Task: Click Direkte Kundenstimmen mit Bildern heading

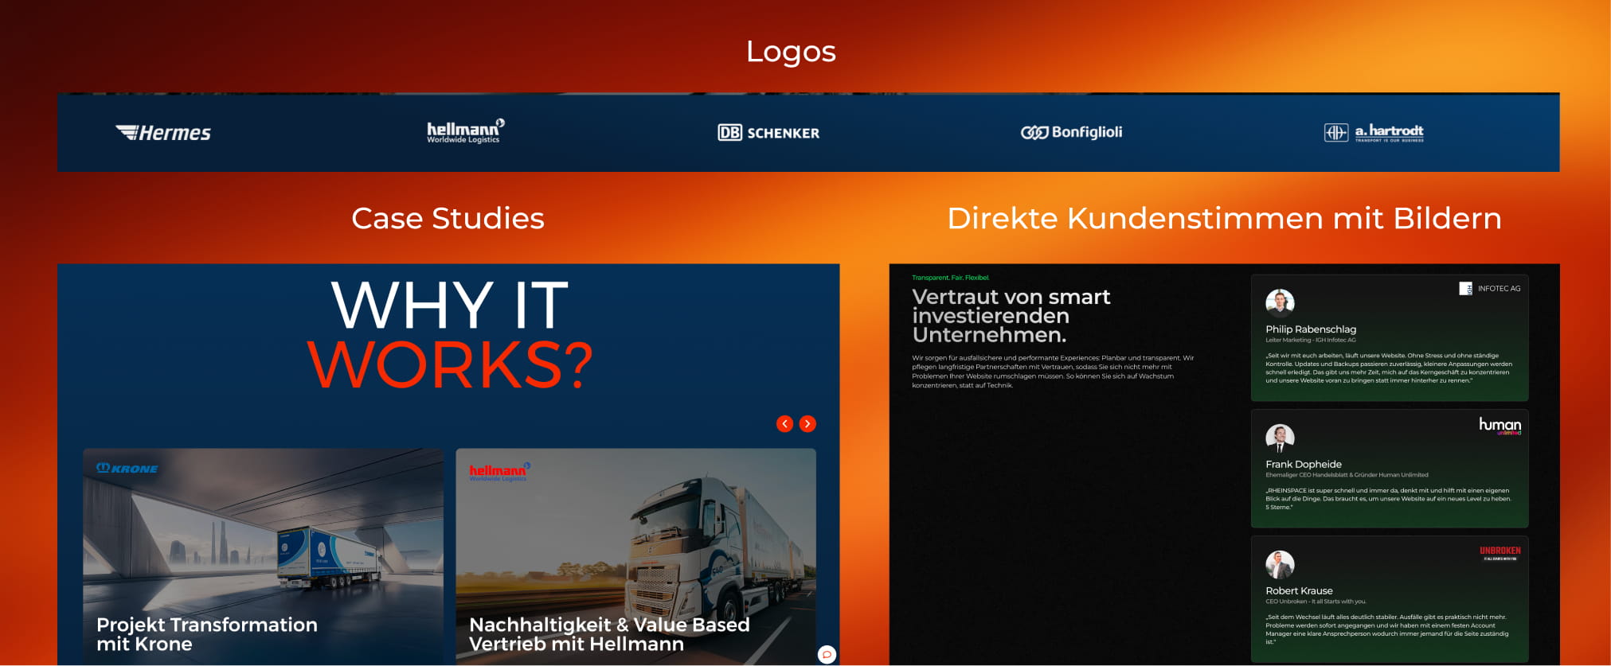Action: (1224, 218)
